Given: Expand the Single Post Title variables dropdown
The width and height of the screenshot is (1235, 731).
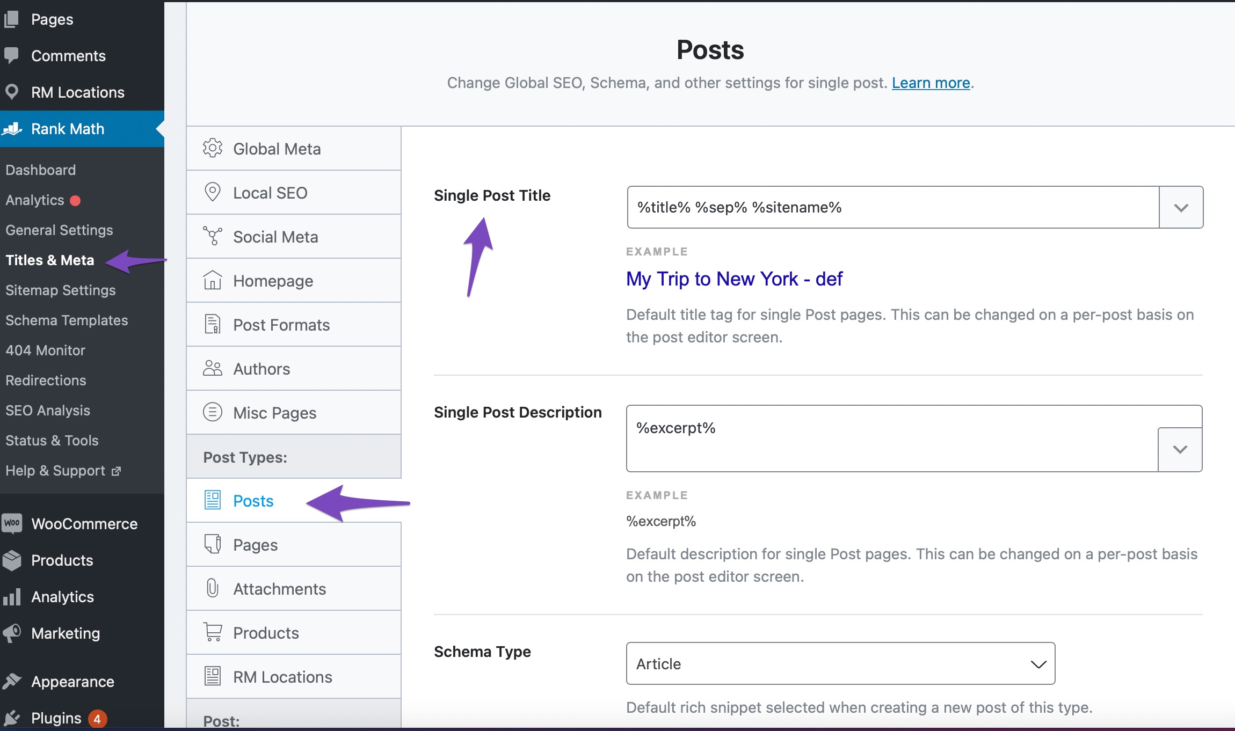Looking at the screenshot, I should [1181, 208].
